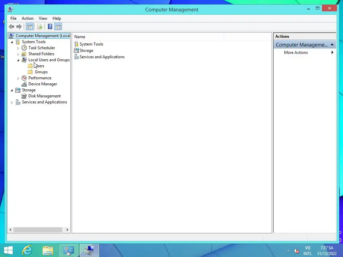Viewport: 343px width, 257px height.
Task: Open the Action menu
Action: point(27,18)
